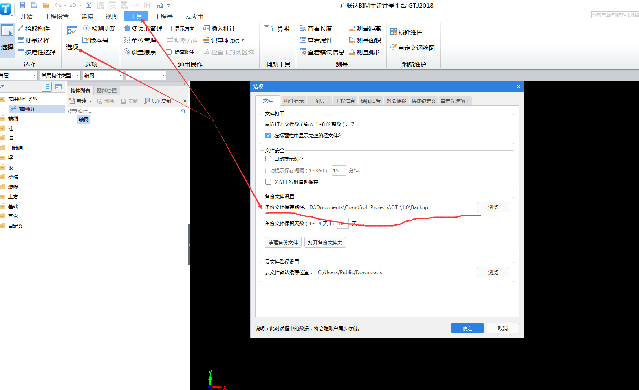Viewport: 639px width, 390px height.
Task: Select 测量距离 measure distance tool
Action: [x=365, y=28]
